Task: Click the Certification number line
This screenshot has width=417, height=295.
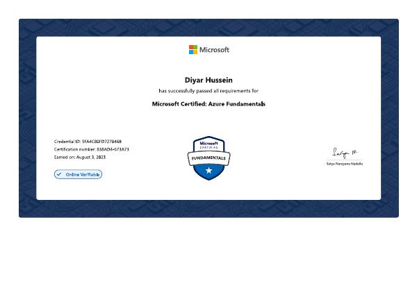Action: (92, 149)
